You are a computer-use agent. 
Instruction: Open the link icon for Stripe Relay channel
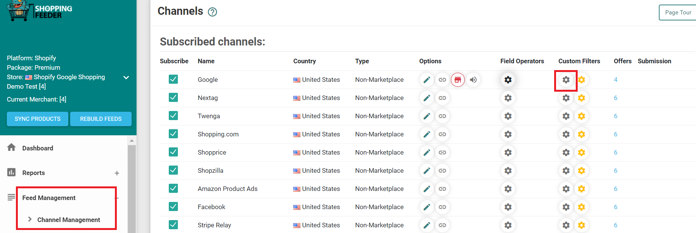(442, 225)
